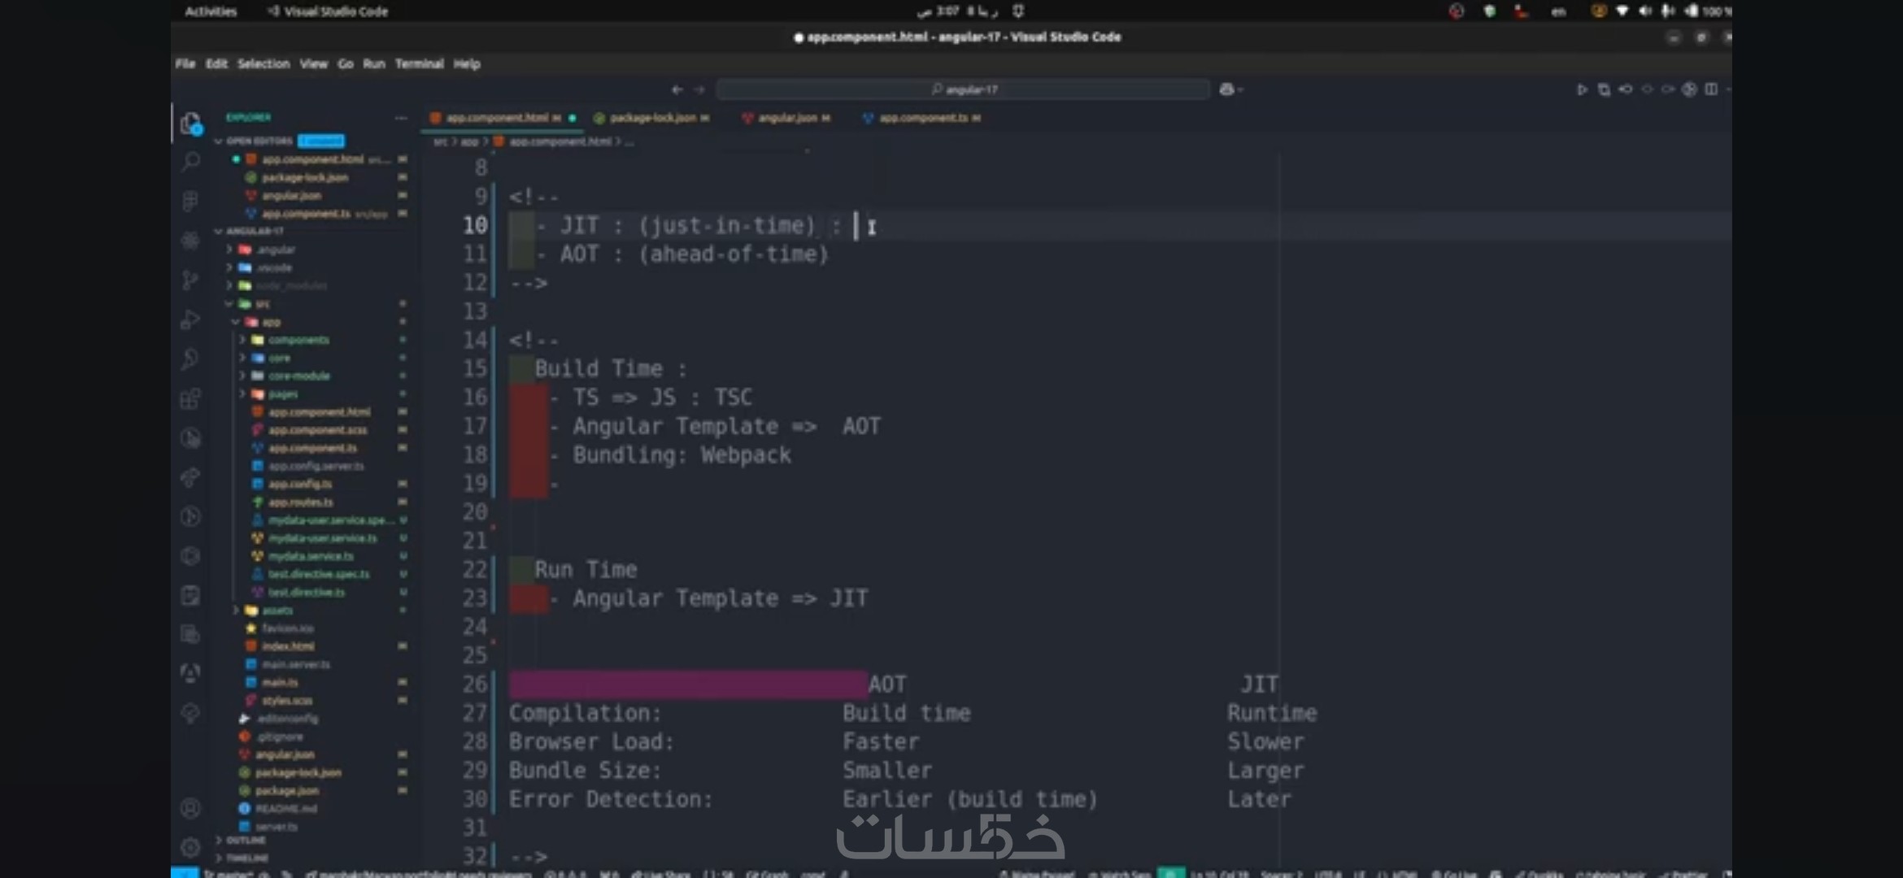Expand the components folder
This screenshot has width=1903, height=878.
(x=298, y=340)
